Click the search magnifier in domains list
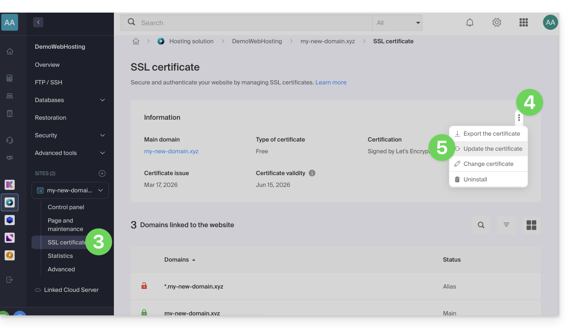 481,225
